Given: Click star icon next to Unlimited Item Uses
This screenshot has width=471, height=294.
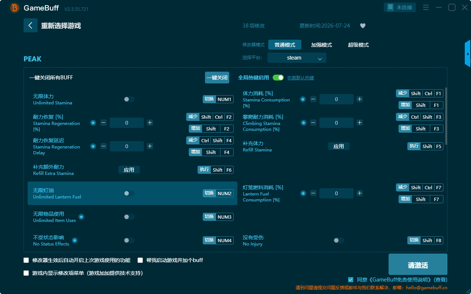Looking at the screenshot, I should (x=81, y=217).
